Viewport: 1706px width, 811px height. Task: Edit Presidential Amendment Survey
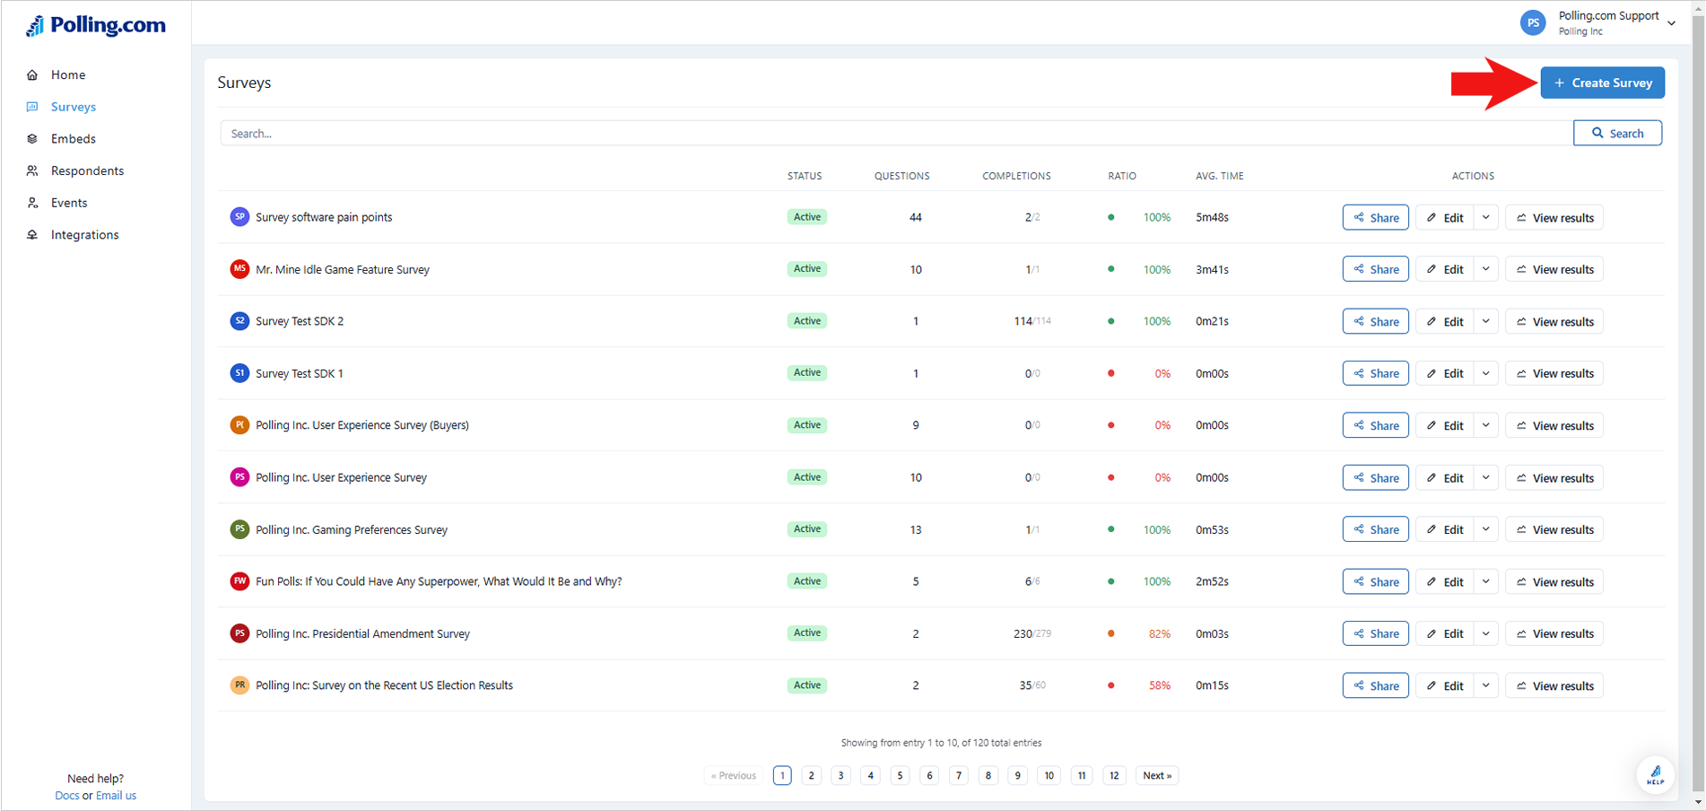1444,633
